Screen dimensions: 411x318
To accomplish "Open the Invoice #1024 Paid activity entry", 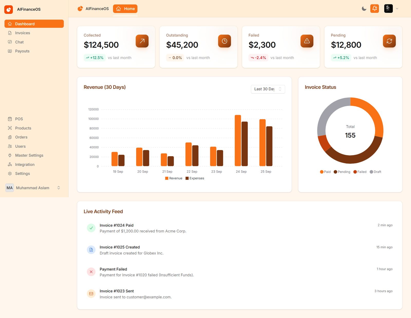I will (x=240, y=228).
